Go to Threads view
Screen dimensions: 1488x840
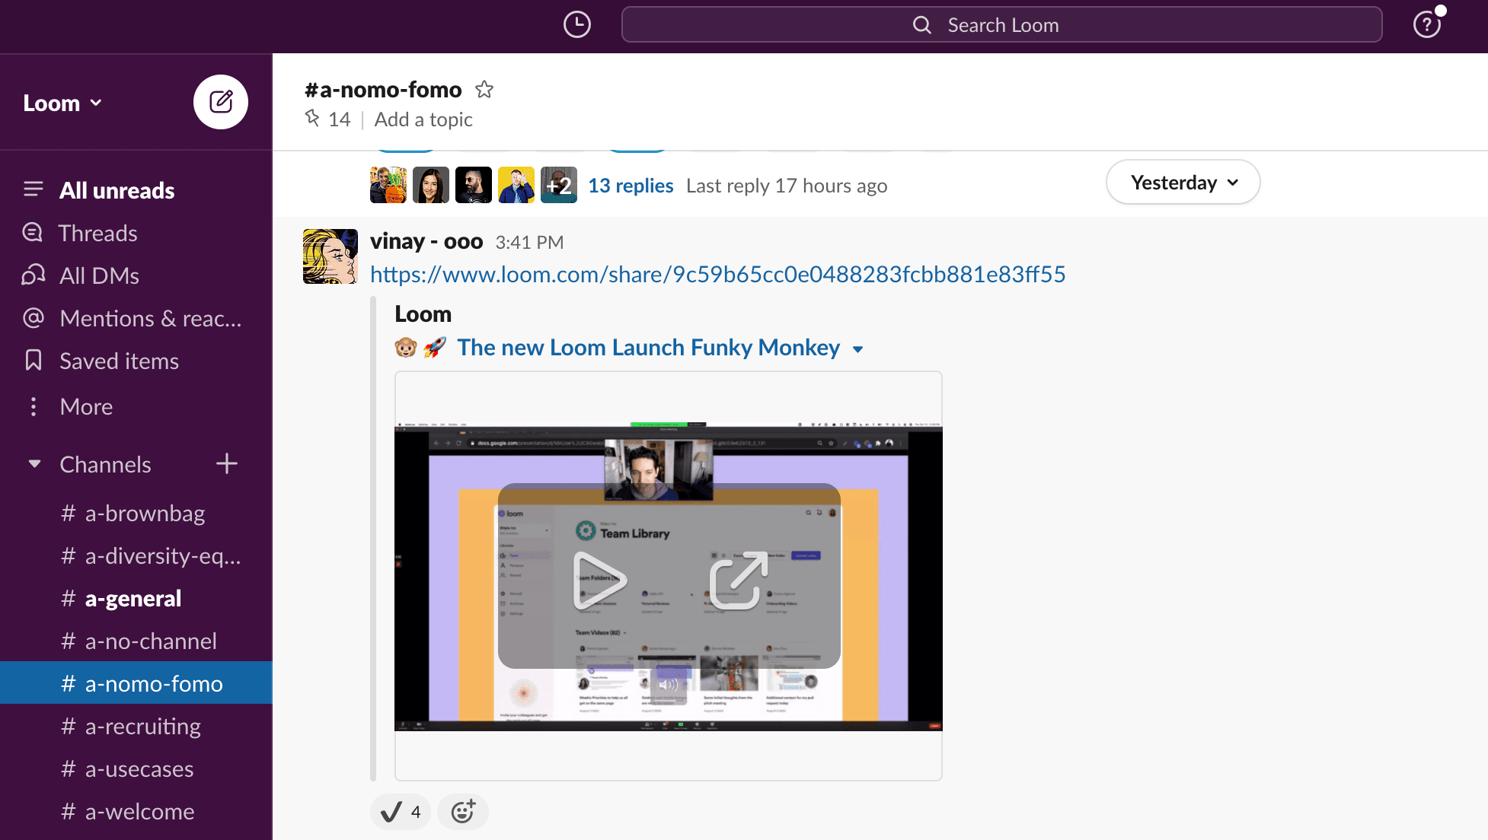pyautogui.click(x=97, y=233)
